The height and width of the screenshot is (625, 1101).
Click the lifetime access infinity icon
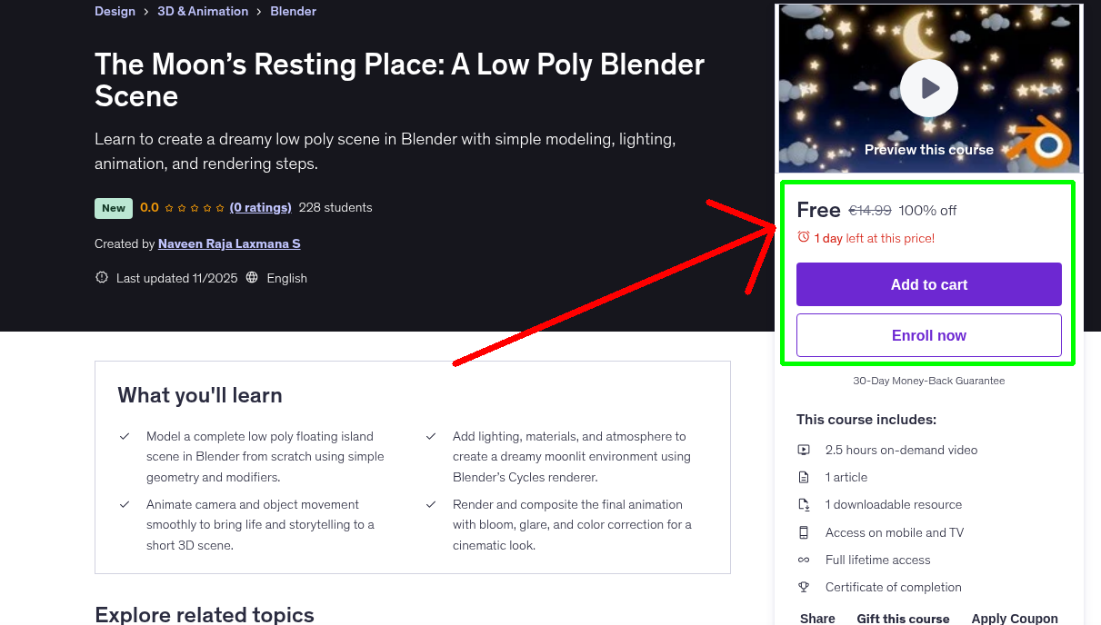pyautogui.click(x=804, y=560)
